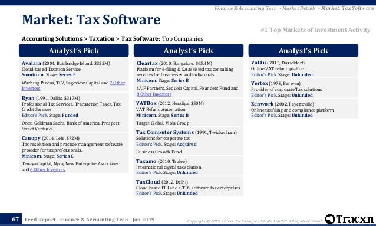
Task: Click 'Provider of corporate Tax solutions' description
Action: 286,89
